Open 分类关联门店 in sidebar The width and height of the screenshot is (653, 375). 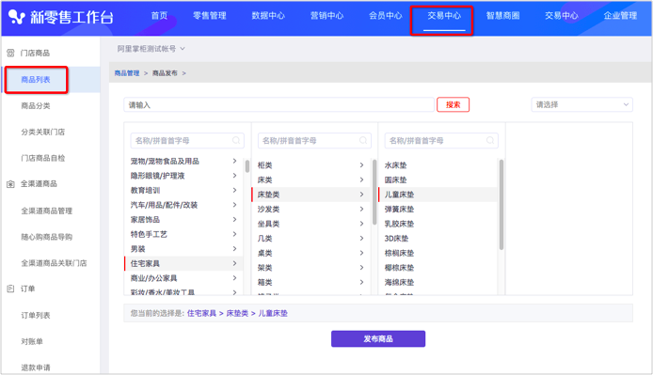pyautogui.click(x=43, y=132)
